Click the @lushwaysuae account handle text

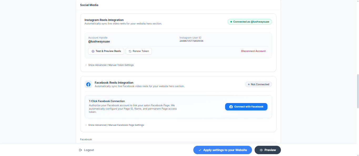pyautogui.click(x=99, y=41)
